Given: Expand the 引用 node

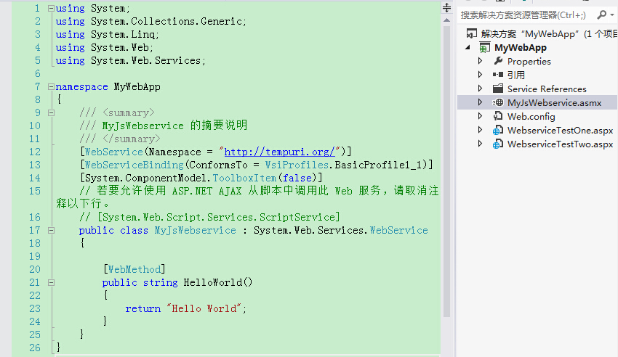Looking at the screenshot, I should pyautogui.click(x=480, y=74).
